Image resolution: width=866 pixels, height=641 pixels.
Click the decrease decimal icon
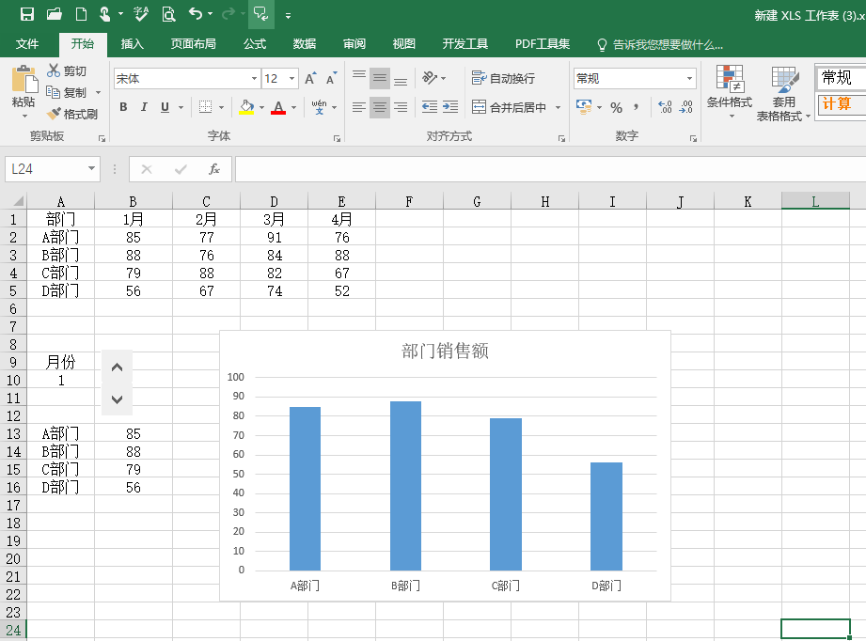tap(686, 107)
